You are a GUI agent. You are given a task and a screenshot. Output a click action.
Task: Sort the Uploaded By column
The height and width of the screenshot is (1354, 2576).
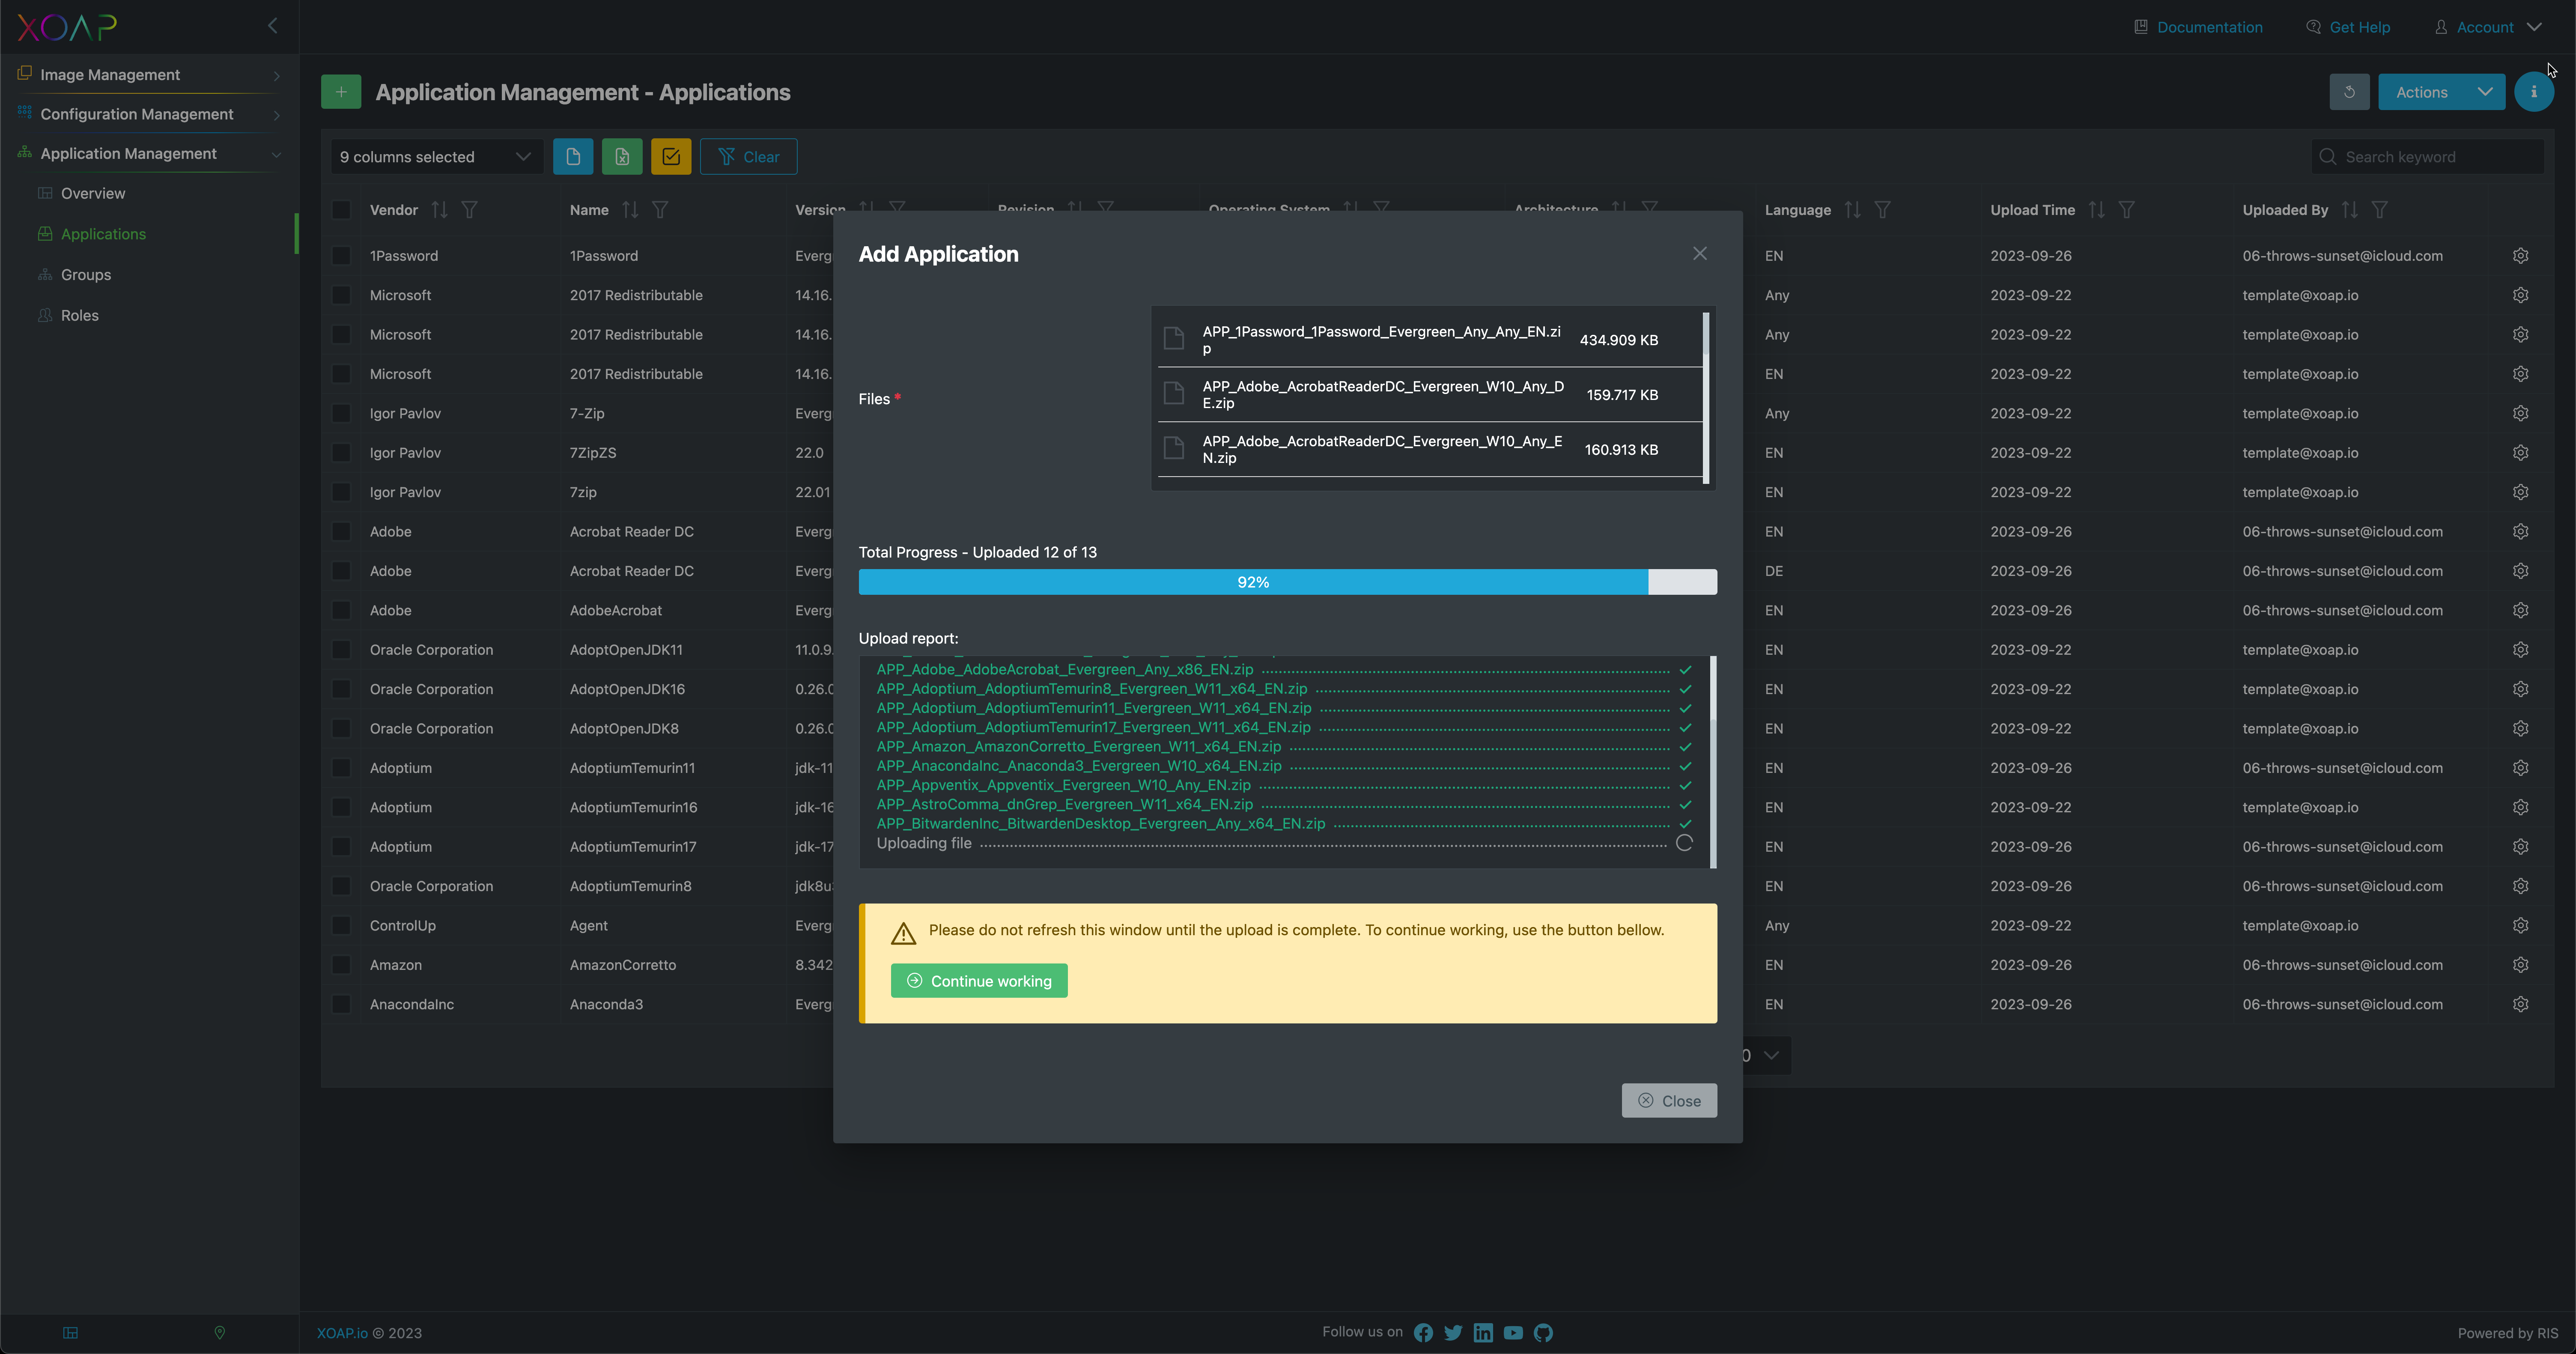(x=2350, y=210)
